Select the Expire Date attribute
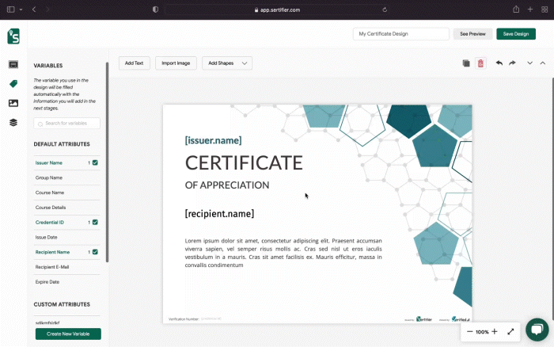 tap(66, 281)
